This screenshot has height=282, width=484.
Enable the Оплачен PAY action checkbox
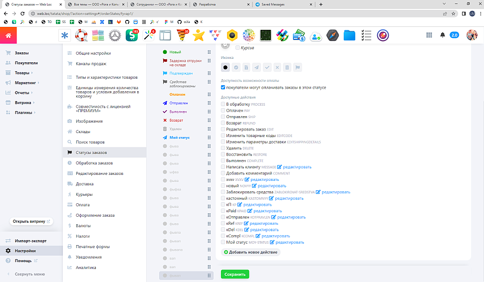click(x=224, y=111)
